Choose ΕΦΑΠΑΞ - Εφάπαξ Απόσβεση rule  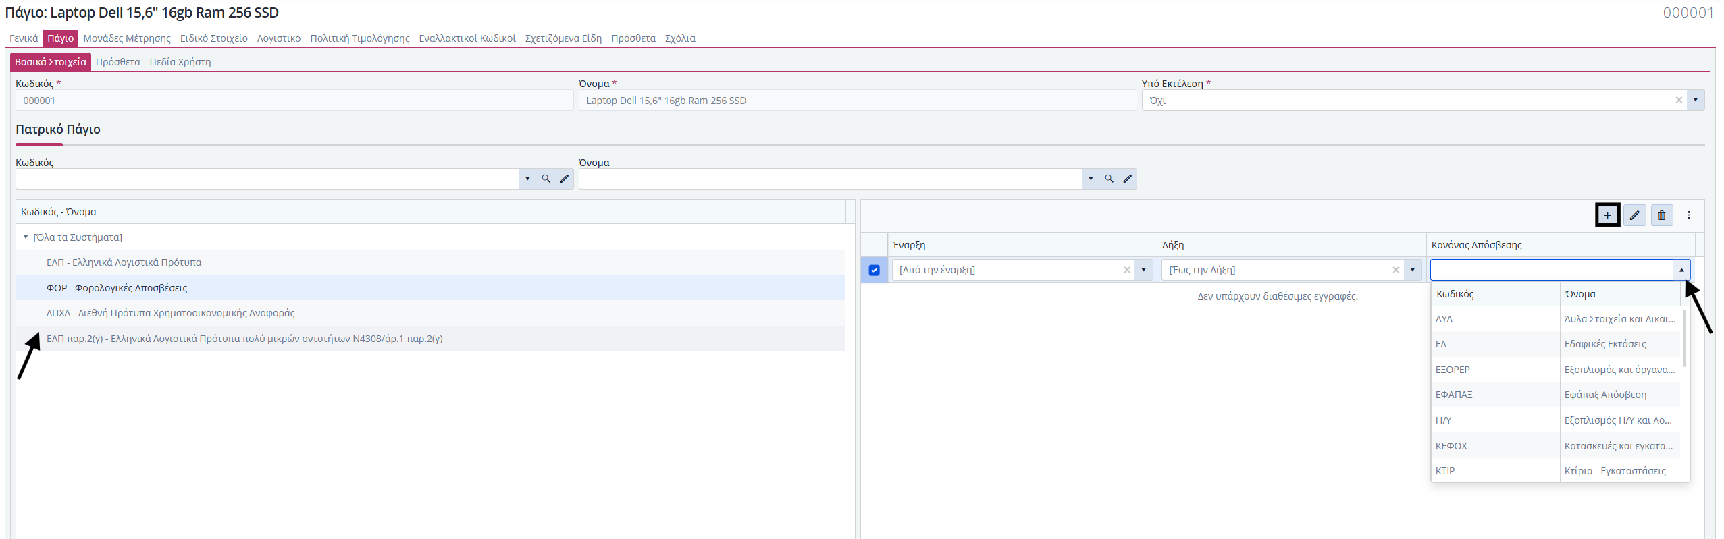click(1556, 395)
